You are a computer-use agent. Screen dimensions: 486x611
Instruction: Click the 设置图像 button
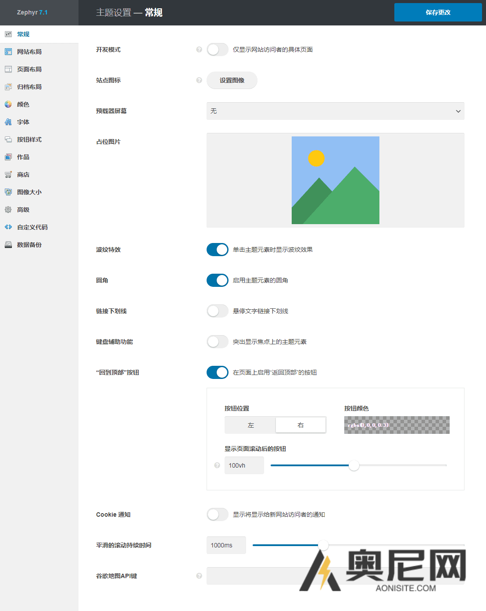click(x=232, y=80)
